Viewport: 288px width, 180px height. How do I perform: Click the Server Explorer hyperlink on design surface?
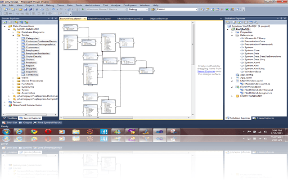click(205, 71)
